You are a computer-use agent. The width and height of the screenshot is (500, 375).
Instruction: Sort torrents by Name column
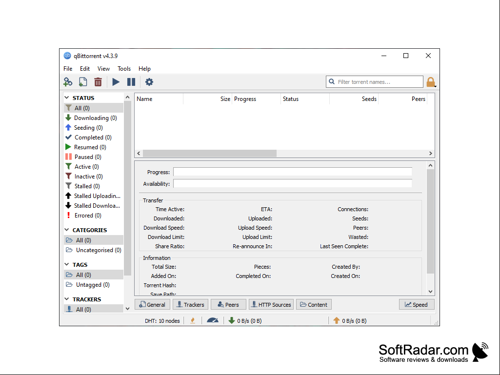[159, 99]
